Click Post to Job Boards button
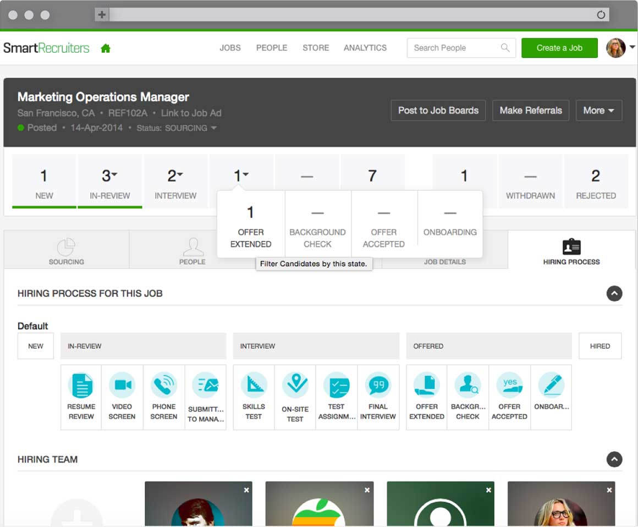The height and width of the screenshot is (527, 638). 438,110
